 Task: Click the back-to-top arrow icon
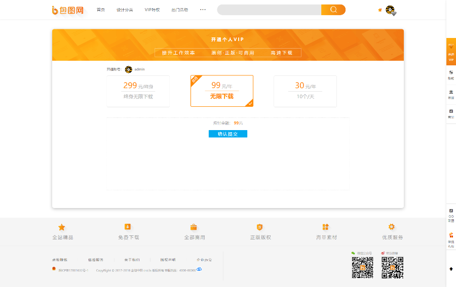(x=451, y=269)
